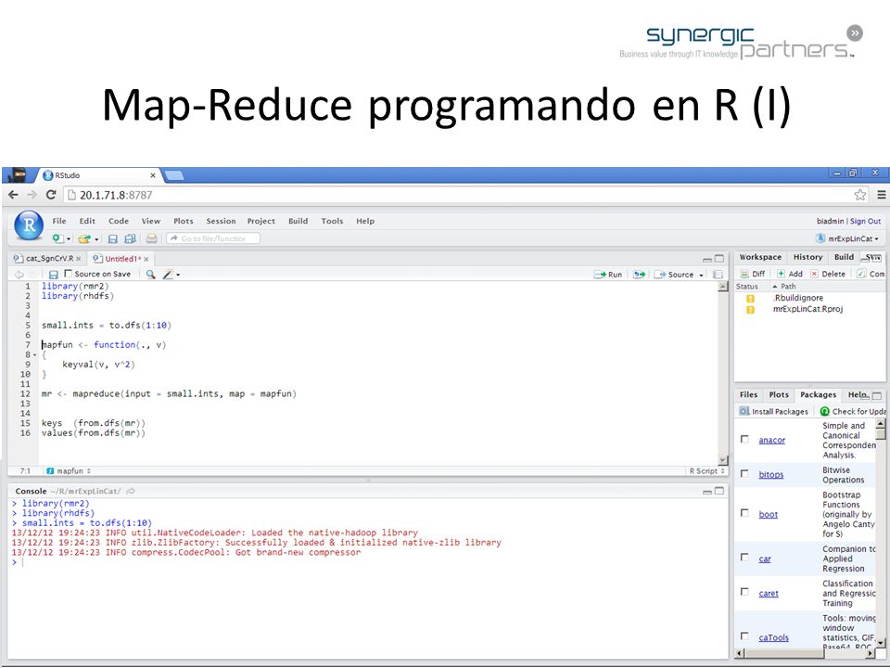Select the mrExpLinCat.Rproj file row
890x668 pixels.
point(810,309)
